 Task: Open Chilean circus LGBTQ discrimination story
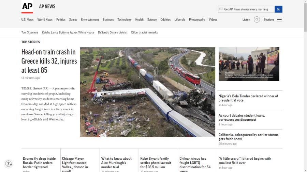click(x=195, y=165)
